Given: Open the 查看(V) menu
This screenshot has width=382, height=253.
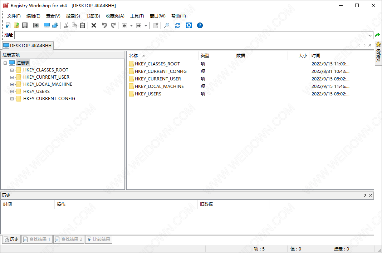Looking at the screenshot, I should point(53,16).
